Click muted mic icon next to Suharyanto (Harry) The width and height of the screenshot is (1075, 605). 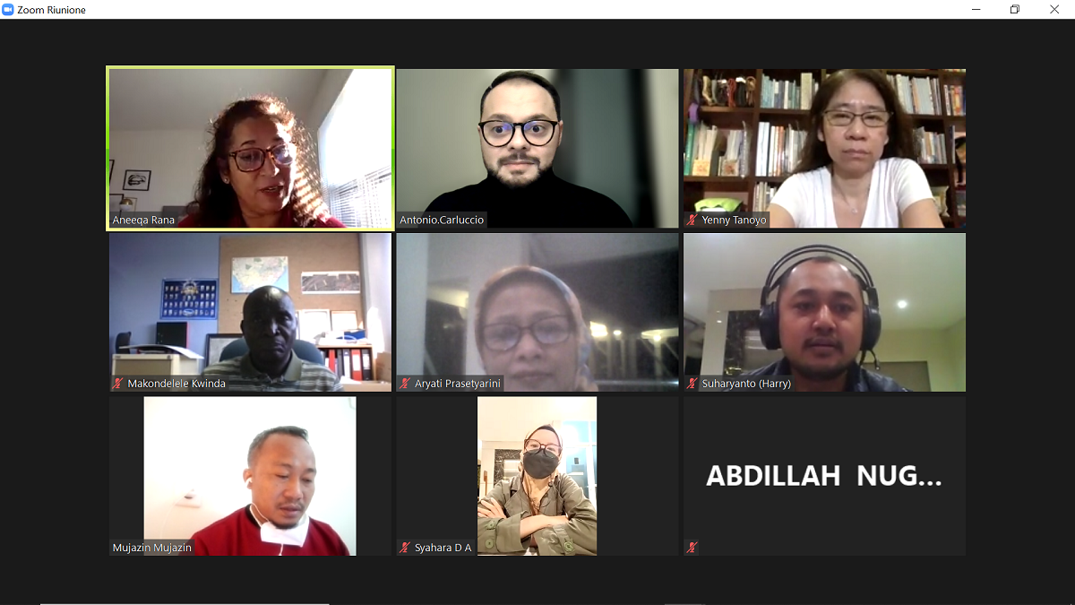point(692,384)
